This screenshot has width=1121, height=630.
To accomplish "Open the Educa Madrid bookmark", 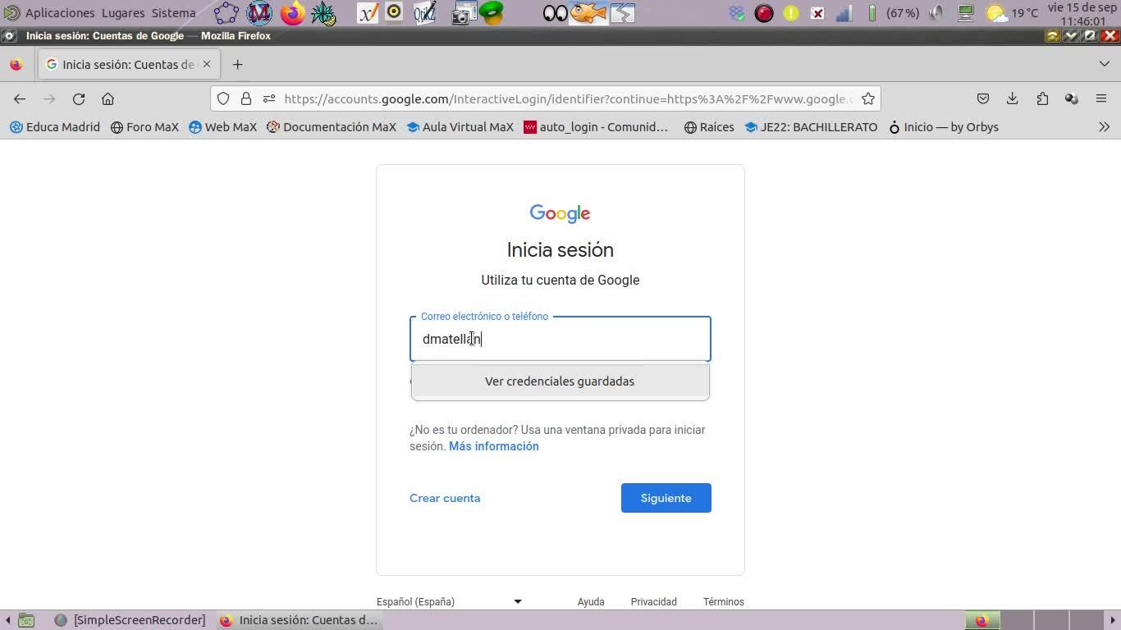I will [54, 127].
